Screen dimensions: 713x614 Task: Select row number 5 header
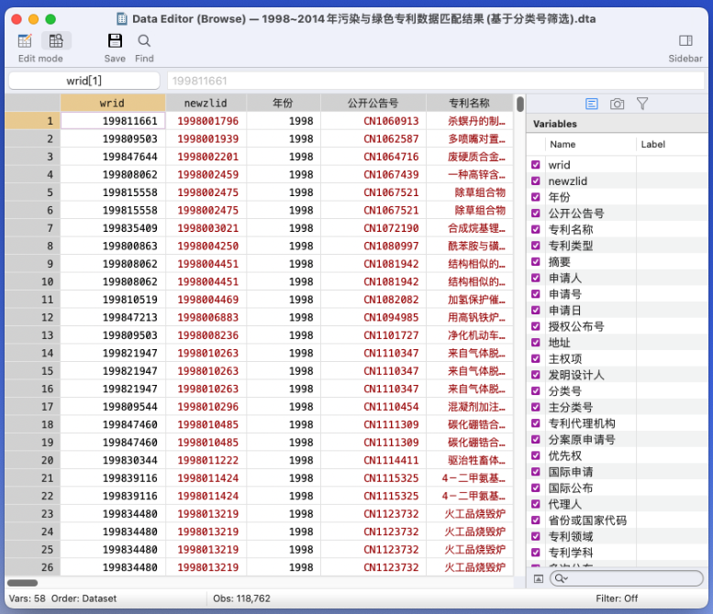[x=33, y=192]
